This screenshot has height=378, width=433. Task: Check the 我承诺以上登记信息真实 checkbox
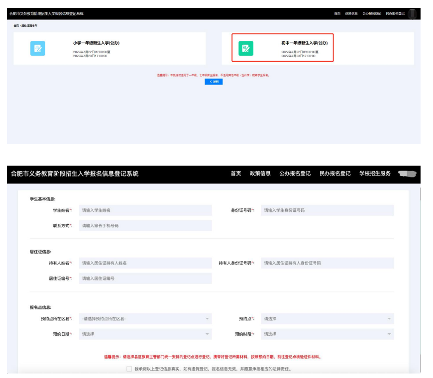[129, 369]
